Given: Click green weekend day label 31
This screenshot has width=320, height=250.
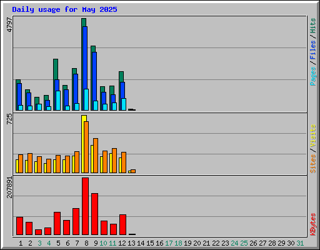Looking at the screenshot, I should [300, 243].
